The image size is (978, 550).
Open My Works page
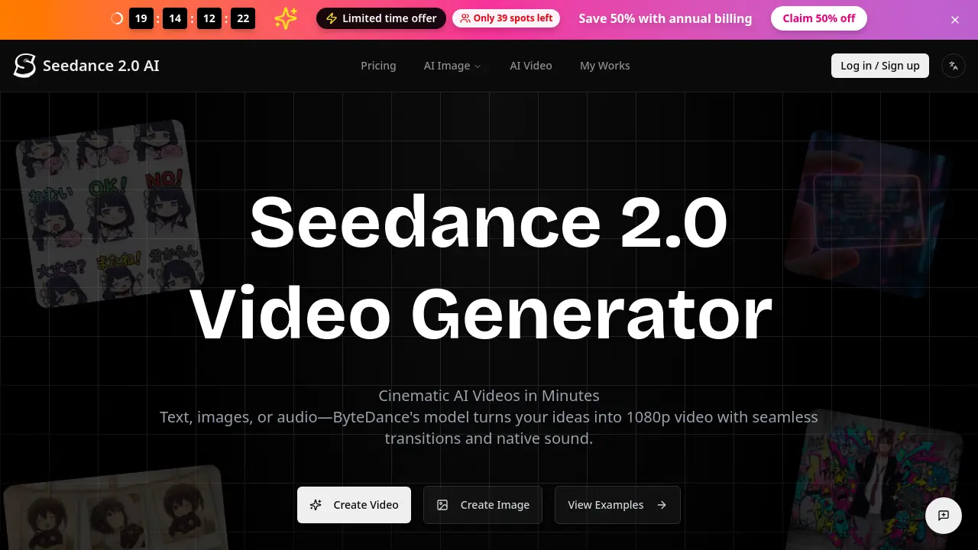[605, 66]
